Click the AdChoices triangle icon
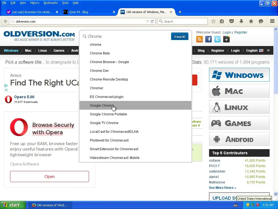The width and height of the screenshot is (278, 209). (6, 85)
